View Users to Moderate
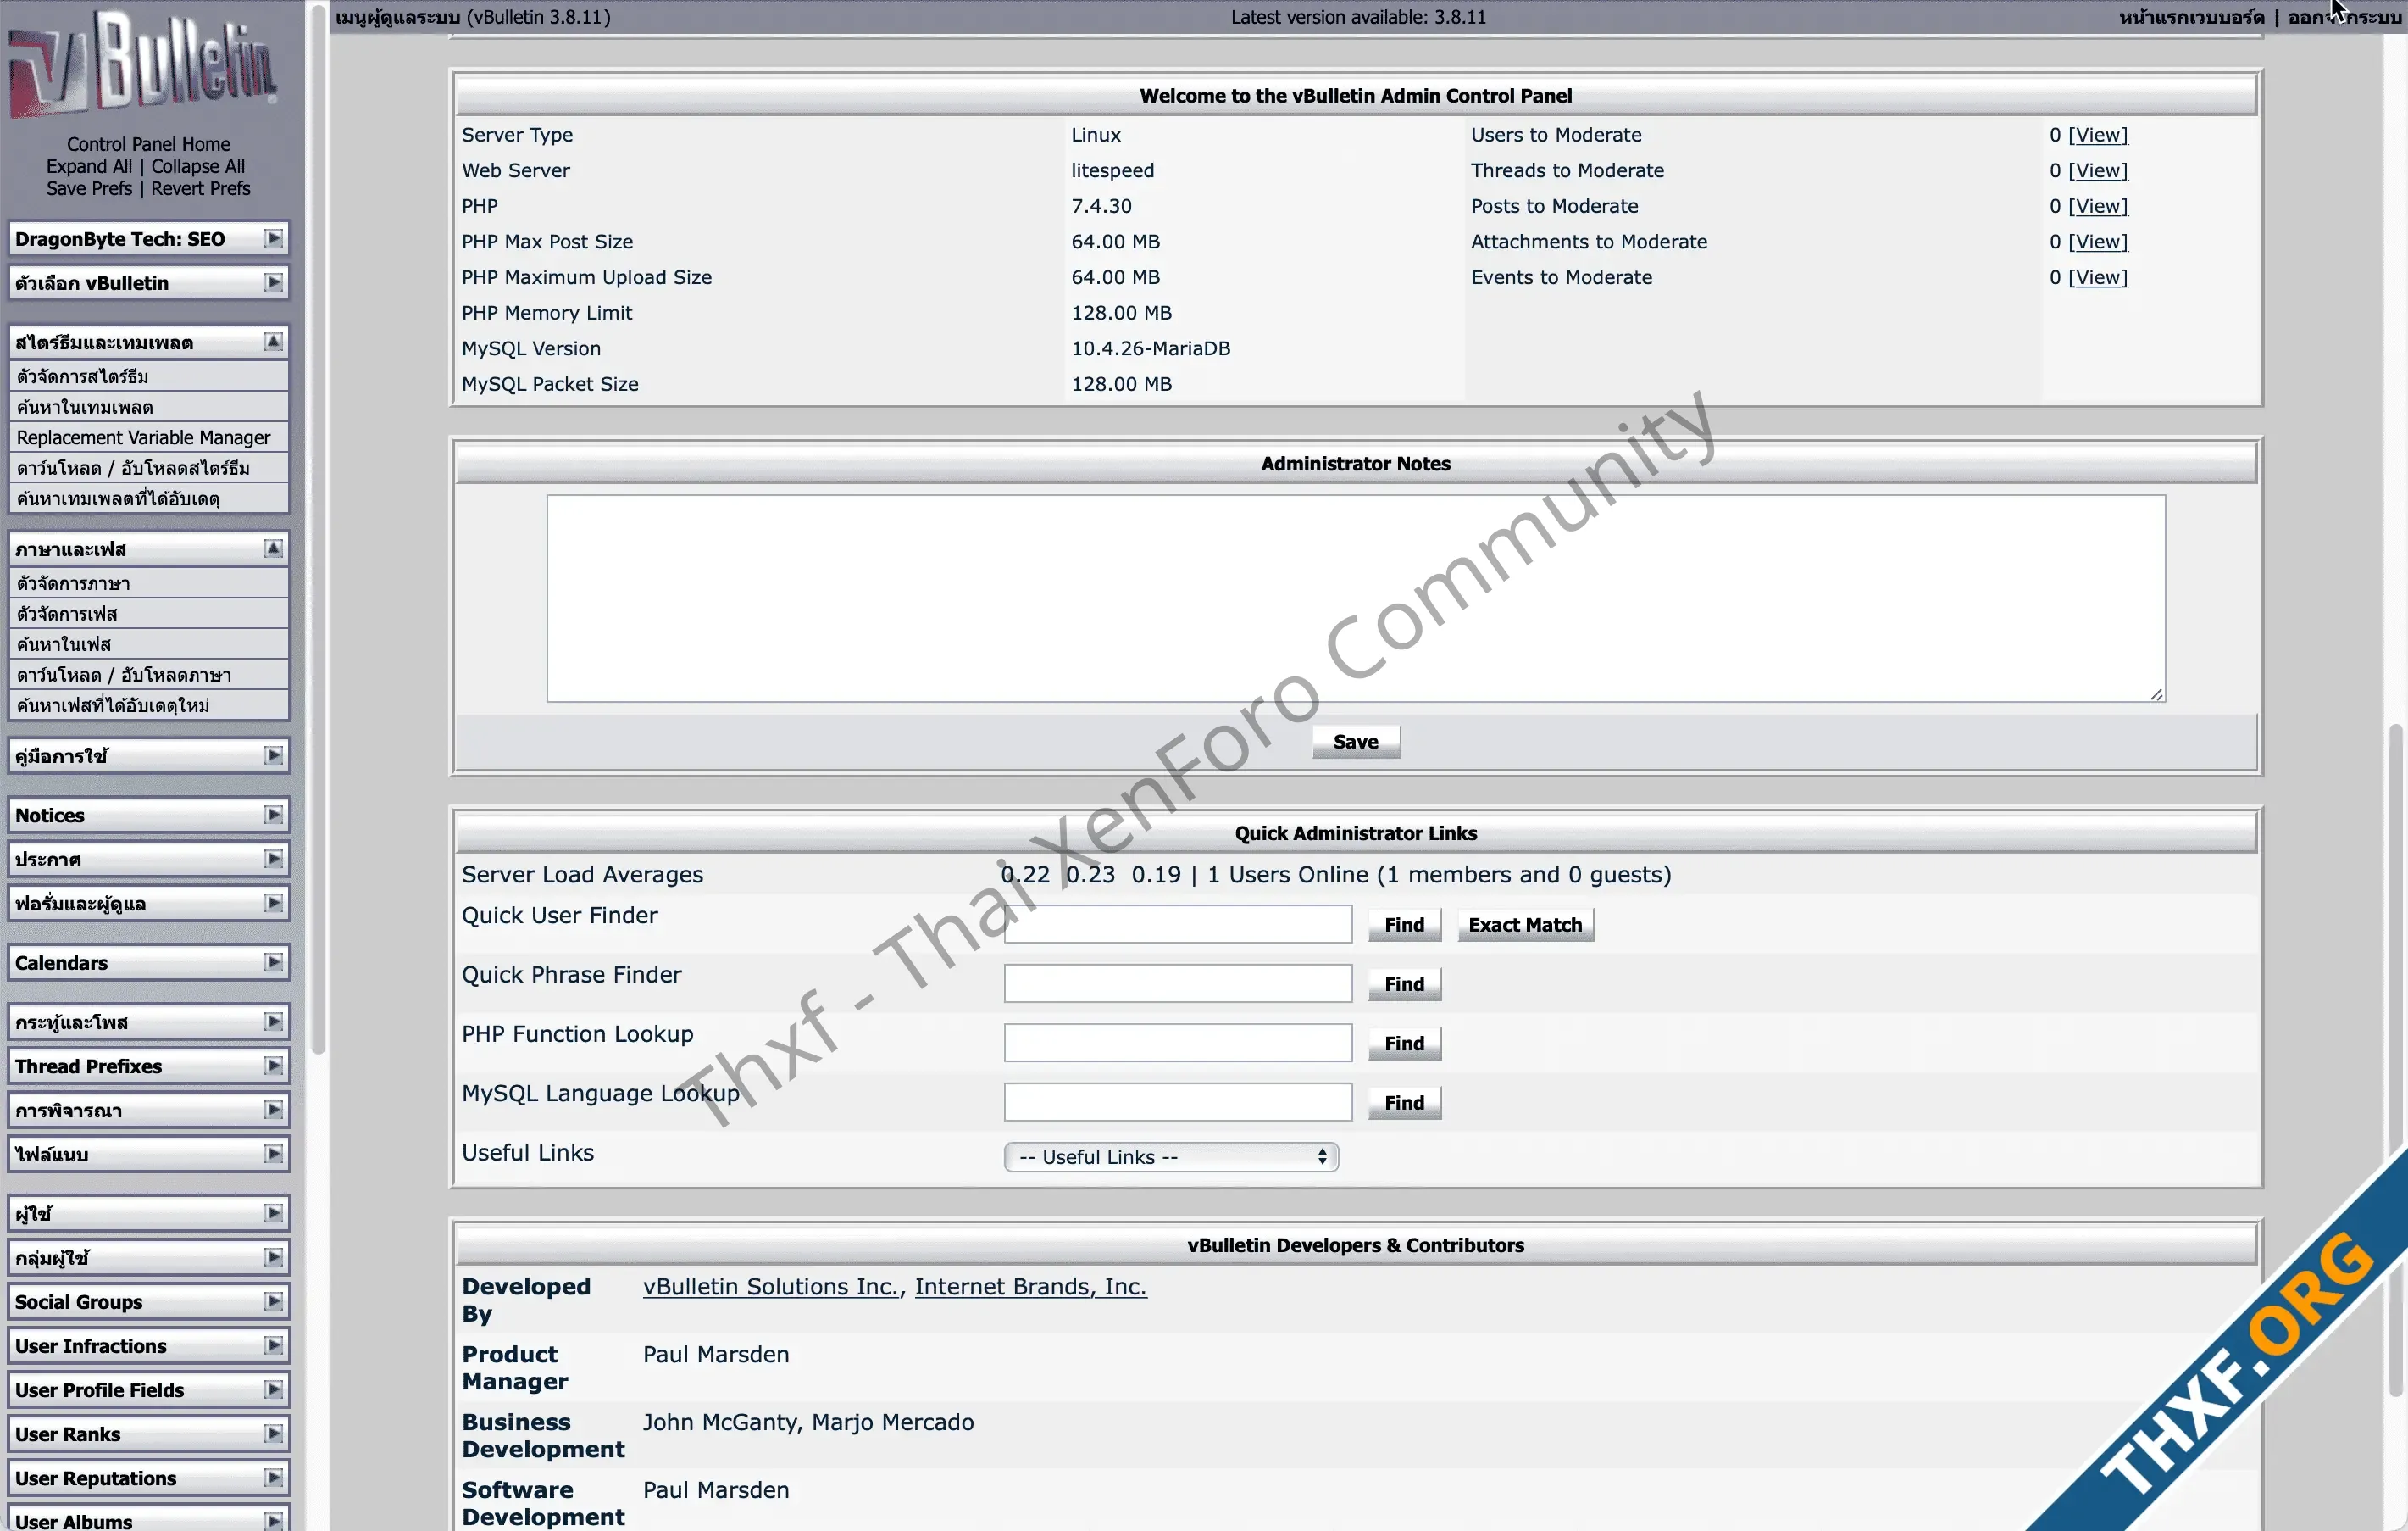 (2097, 135)
